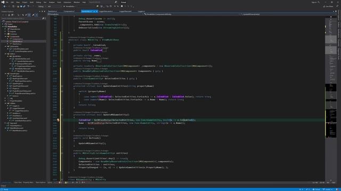Click the Live Share icon
Screen dimensions: 341x191
(324, 6)
